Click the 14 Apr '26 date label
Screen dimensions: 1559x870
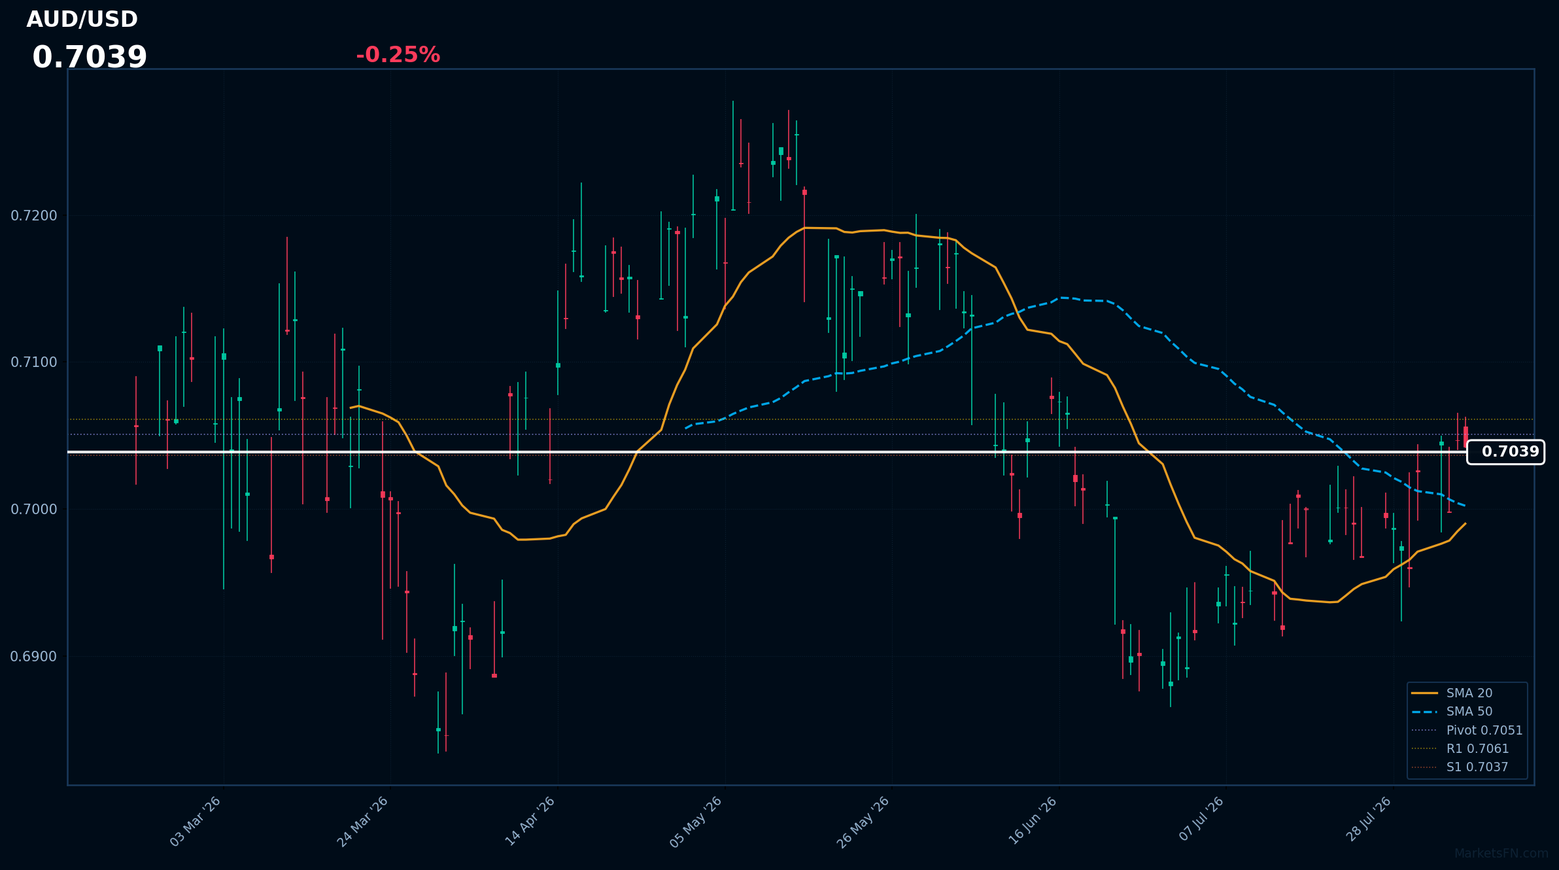pos(530,822)
